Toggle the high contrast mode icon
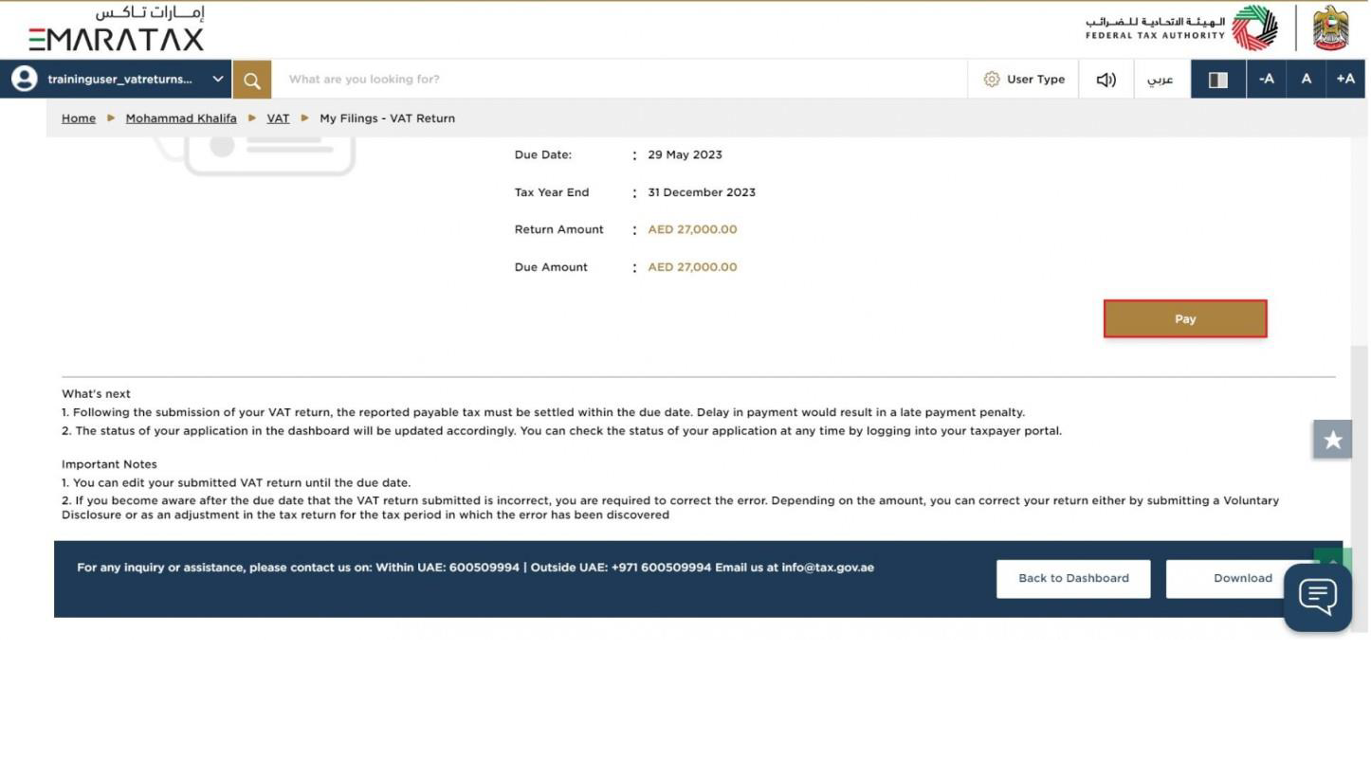The image size is (1371, 759). click(1218, 80)
